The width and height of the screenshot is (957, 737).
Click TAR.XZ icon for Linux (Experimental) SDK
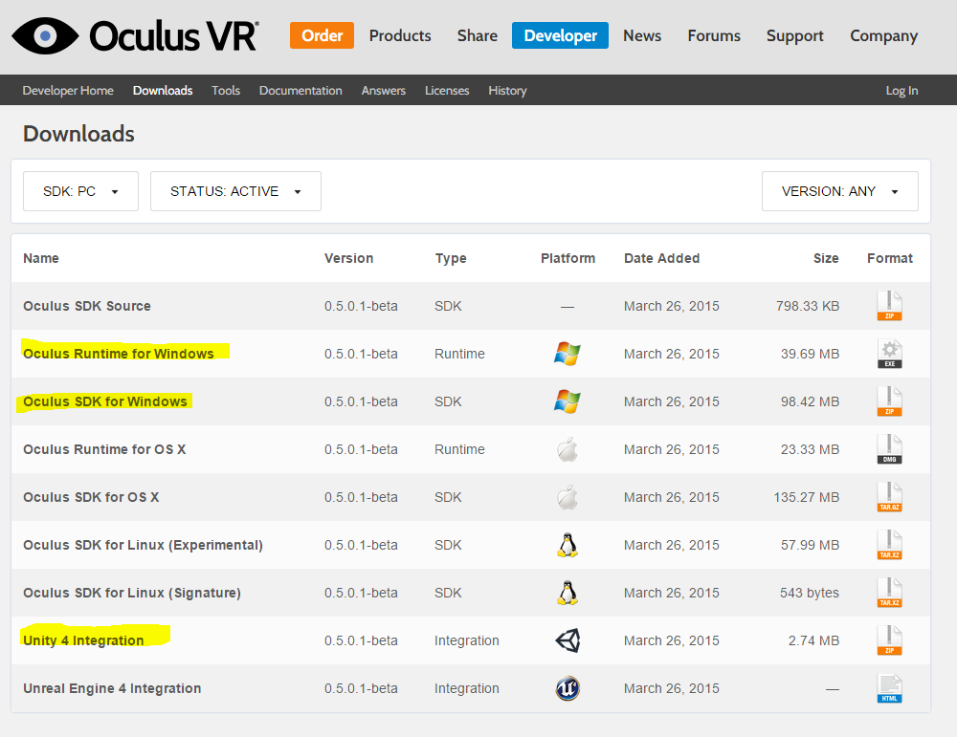pyautogui.click(x=889, y=545)
